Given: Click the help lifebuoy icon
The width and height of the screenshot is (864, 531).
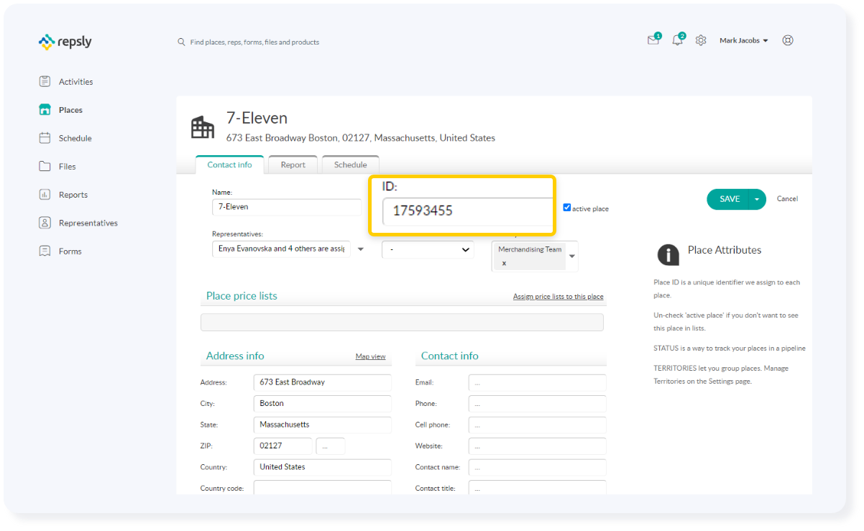Looking at the screenshot, I should pyautogui.click(x=788, y=40).
